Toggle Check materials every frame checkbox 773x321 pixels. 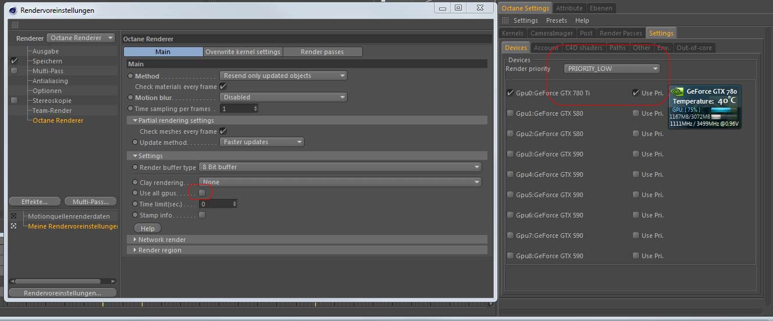click(223, 87)
